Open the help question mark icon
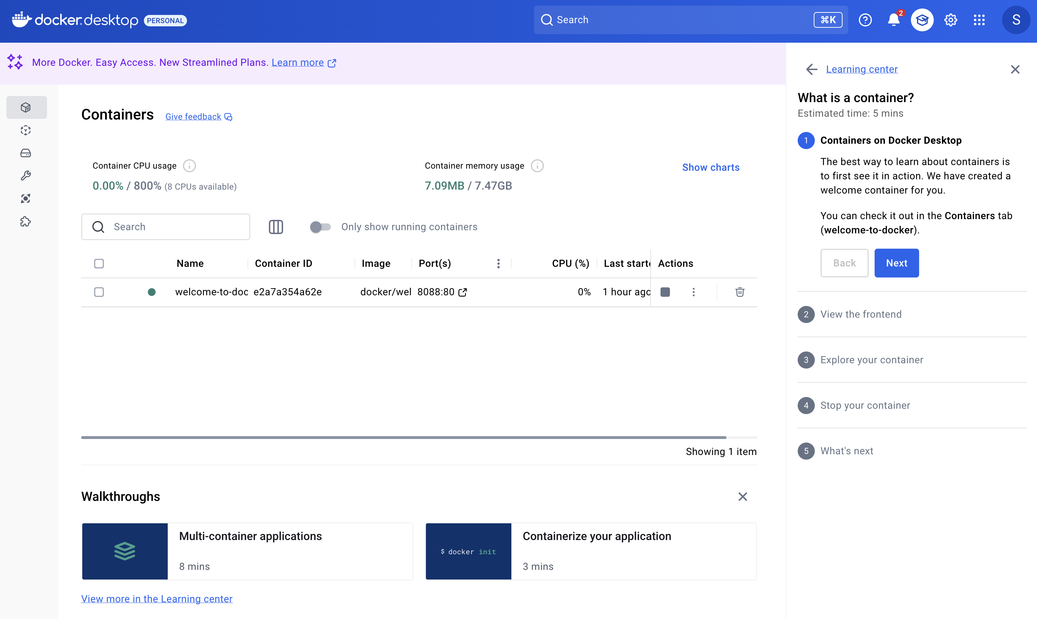 pyautogui.click(x=865, y=20)
